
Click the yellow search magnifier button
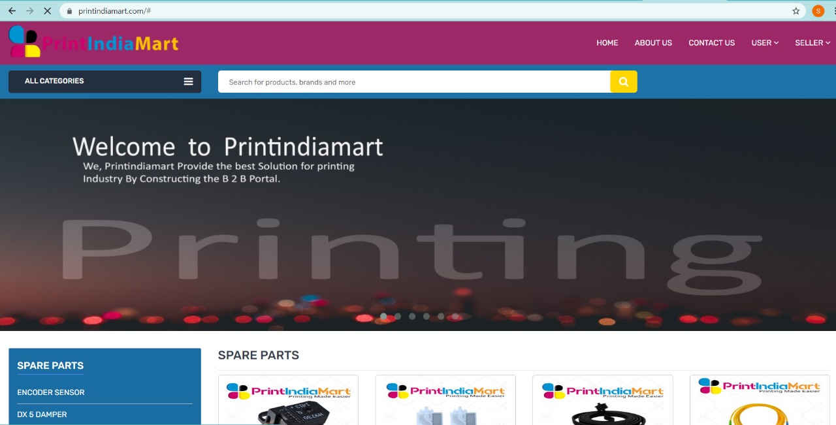(x=623, y=82)
